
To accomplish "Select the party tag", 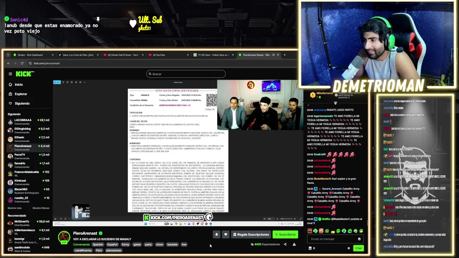I will [148, 244].
